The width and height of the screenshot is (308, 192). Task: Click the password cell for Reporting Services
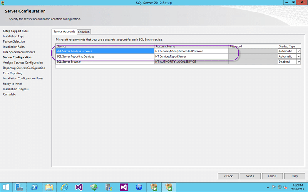253,56
